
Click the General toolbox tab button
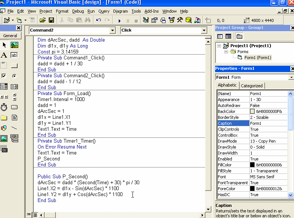tap(10, 36)
